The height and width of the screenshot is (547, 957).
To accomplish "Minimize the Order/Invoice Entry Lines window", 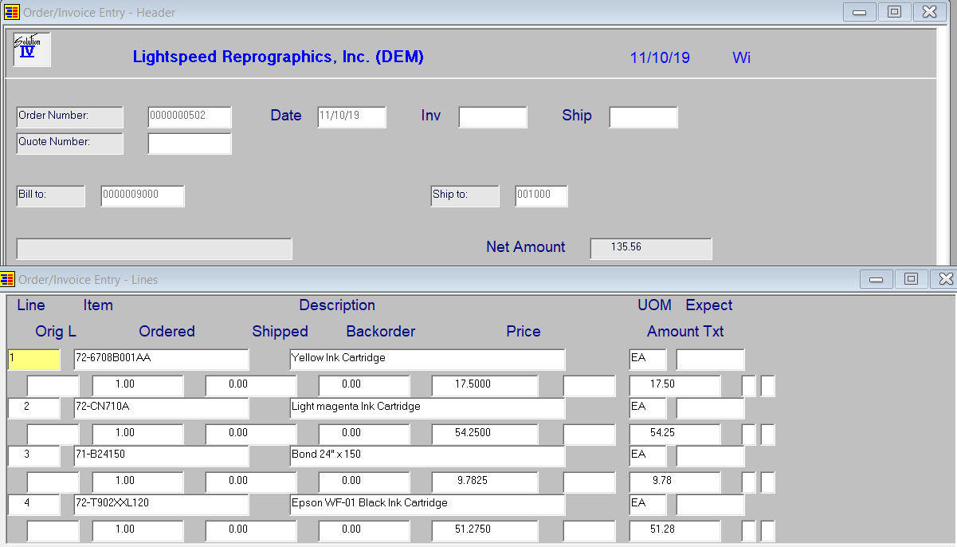I will point(877,279).
